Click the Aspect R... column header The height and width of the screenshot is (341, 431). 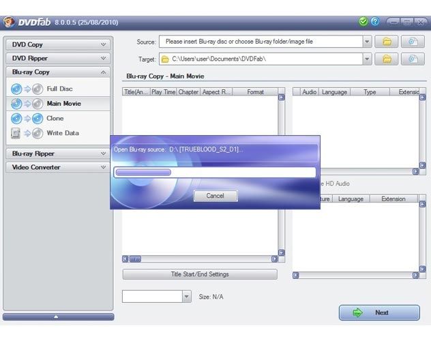[216, 92]
